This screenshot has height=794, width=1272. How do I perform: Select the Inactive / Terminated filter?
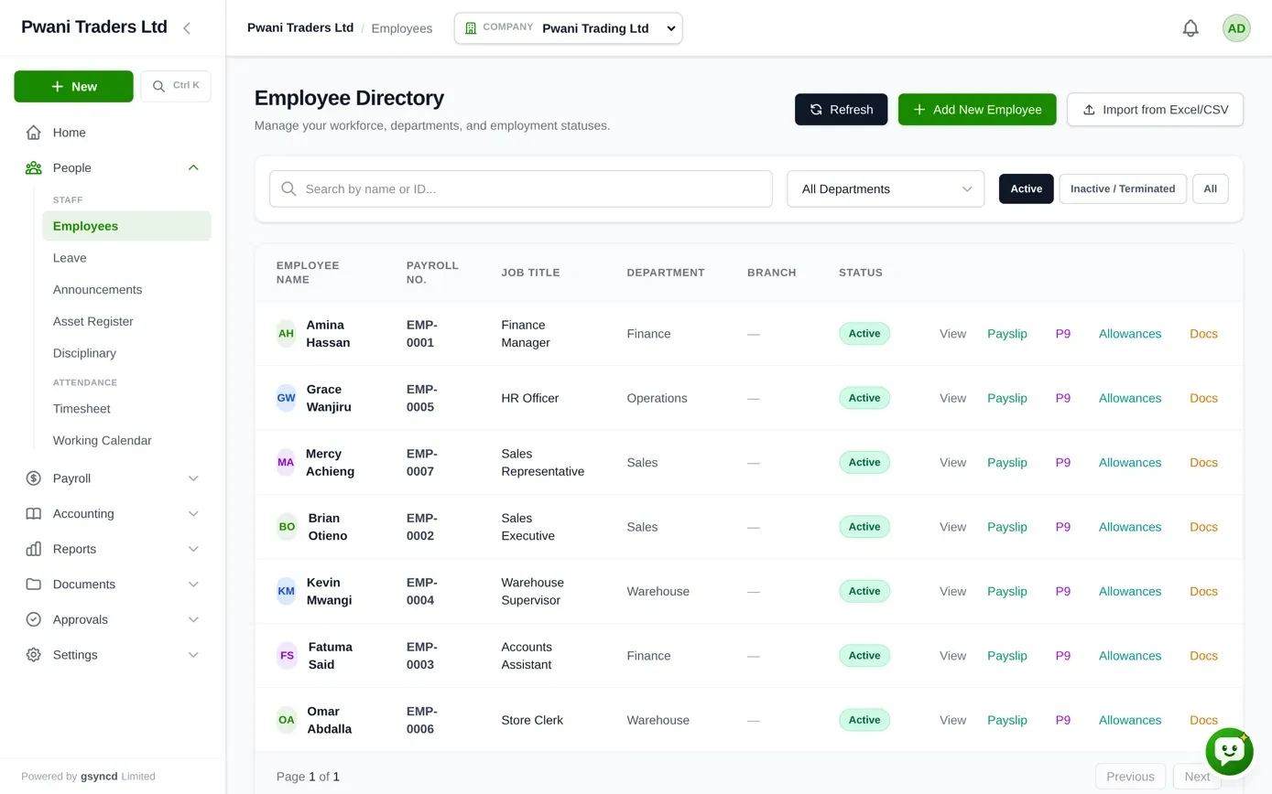click(1123, 188)
